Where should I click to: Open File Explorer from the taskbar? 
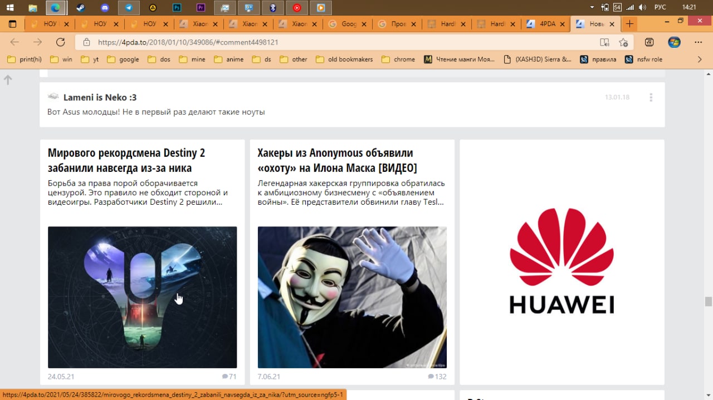[33, 8]
